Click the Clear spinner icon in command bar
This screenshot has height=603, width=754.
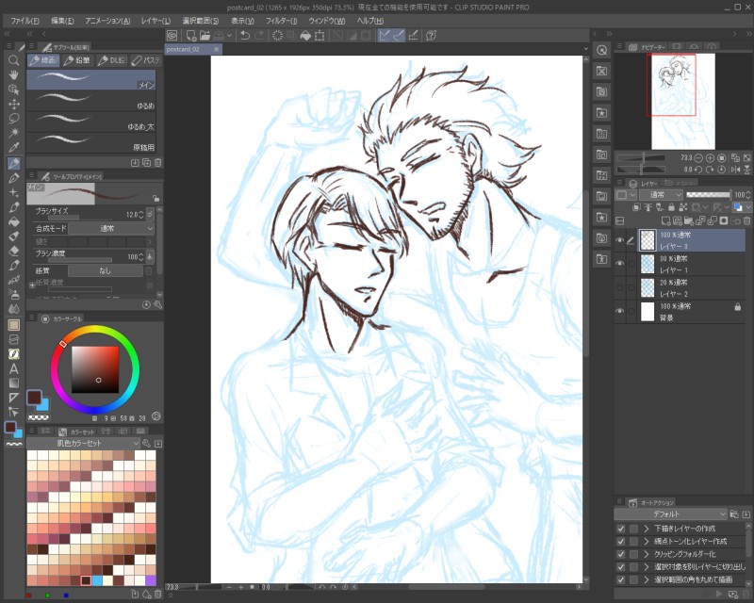[x=277, y=35]
